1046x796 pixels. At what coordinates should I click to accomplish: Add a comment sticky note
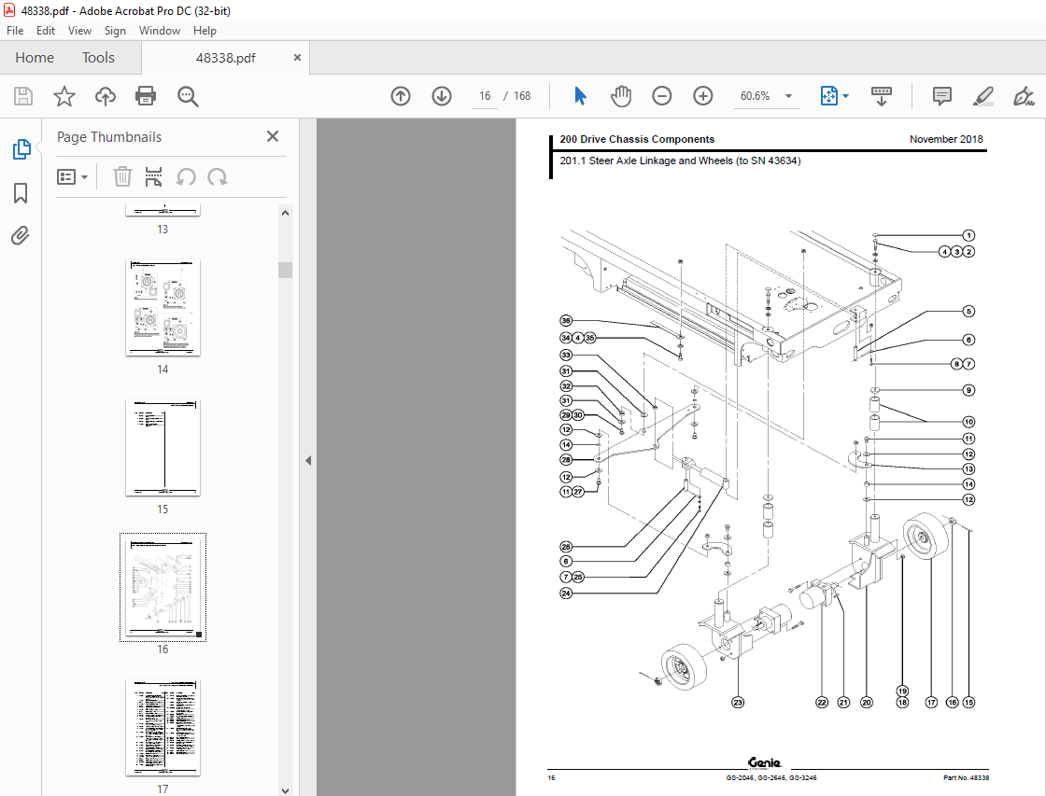coord(942,96)
